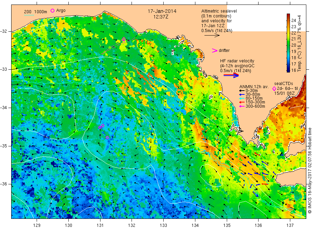
Task: Click latitude axis label -32
Action: click(3, 31)
